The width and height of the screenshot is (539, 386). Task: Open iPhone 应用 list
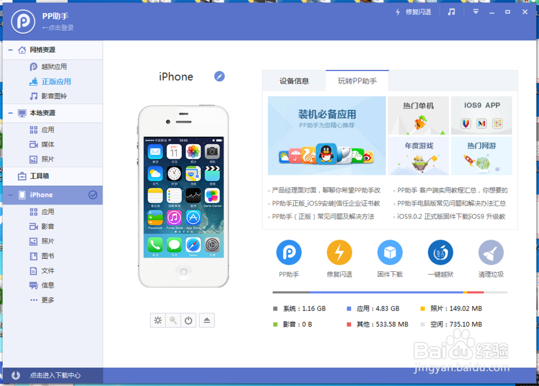coord(42,212)
